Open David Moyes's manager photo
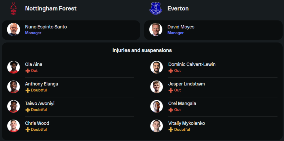Screen dimensions: 284x141 click(x=156, y=29)
